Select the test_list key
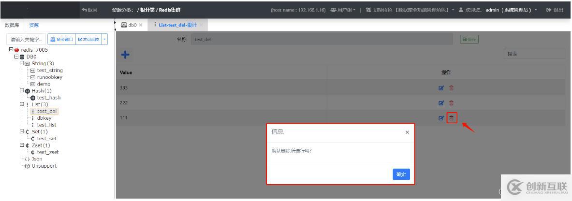The height and width of the screenshot is (201, 572). [47, 125]
